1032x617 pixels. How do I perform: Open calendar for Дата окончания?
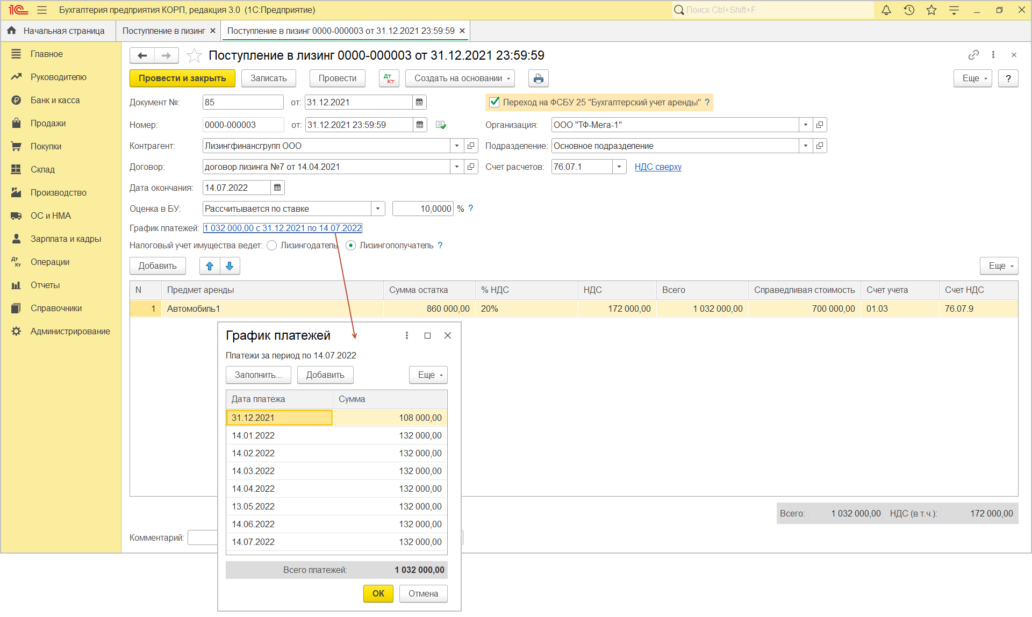pyautogui.click(x=277, y=188)
